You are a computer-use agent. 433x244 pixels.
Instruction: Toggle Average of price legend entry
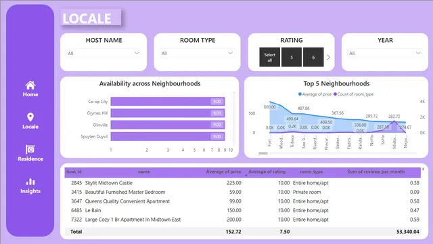pos(315,94)
